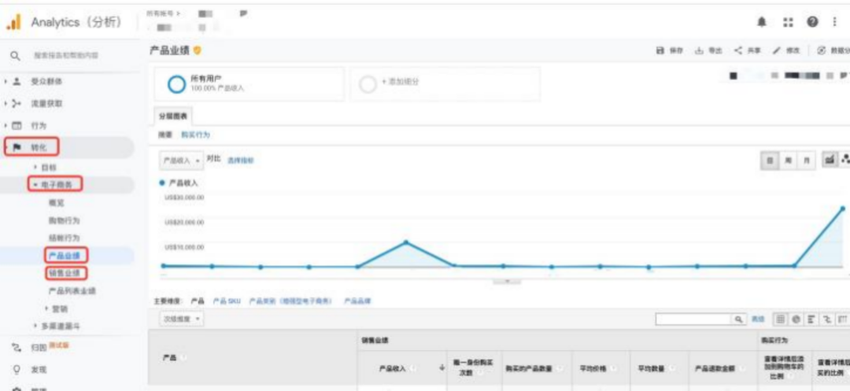The width and height of the screenshot is (850, 391).
Task: Switch to performance bar view icon
Action: coord(812,319)
